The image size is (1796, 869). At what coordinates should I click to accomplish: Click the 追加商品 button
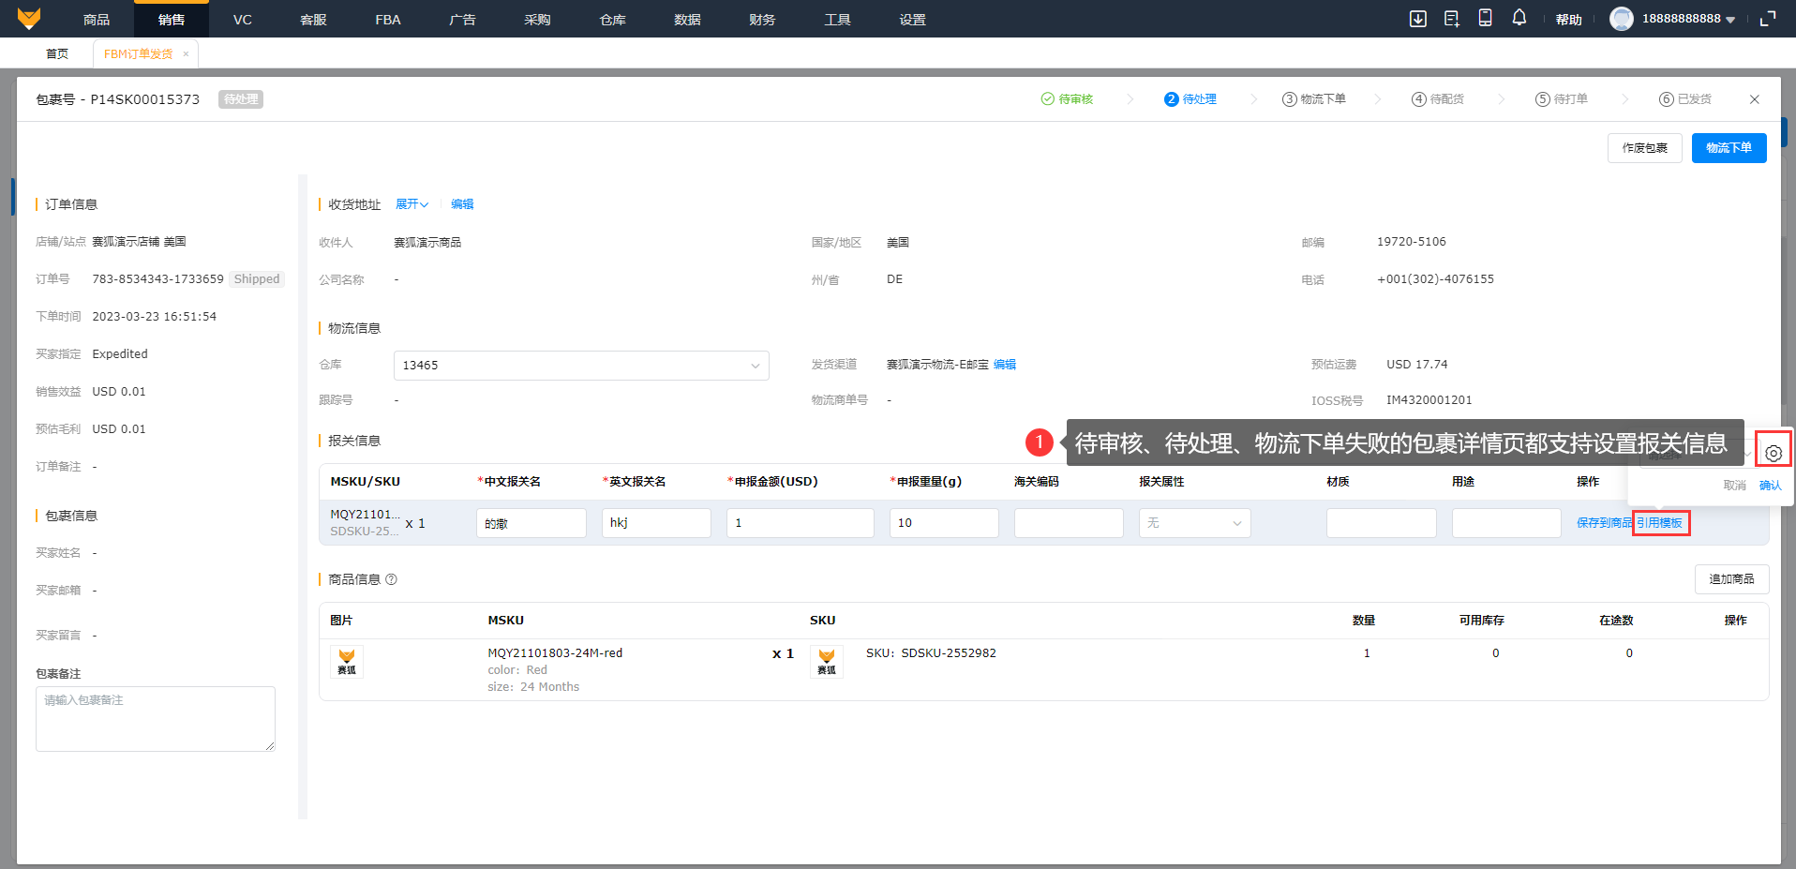pos(1730,579)
